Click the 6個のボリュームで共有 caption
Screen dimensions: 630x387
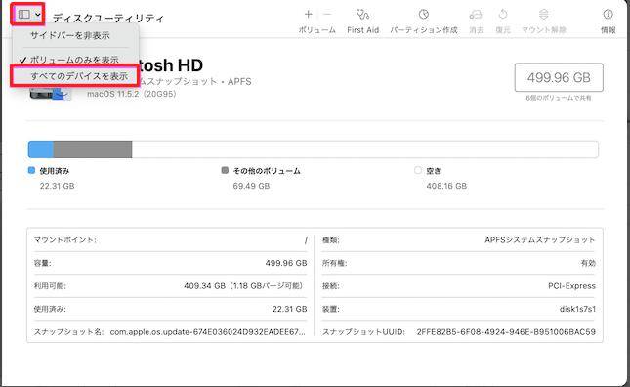(x=559, y=98)
